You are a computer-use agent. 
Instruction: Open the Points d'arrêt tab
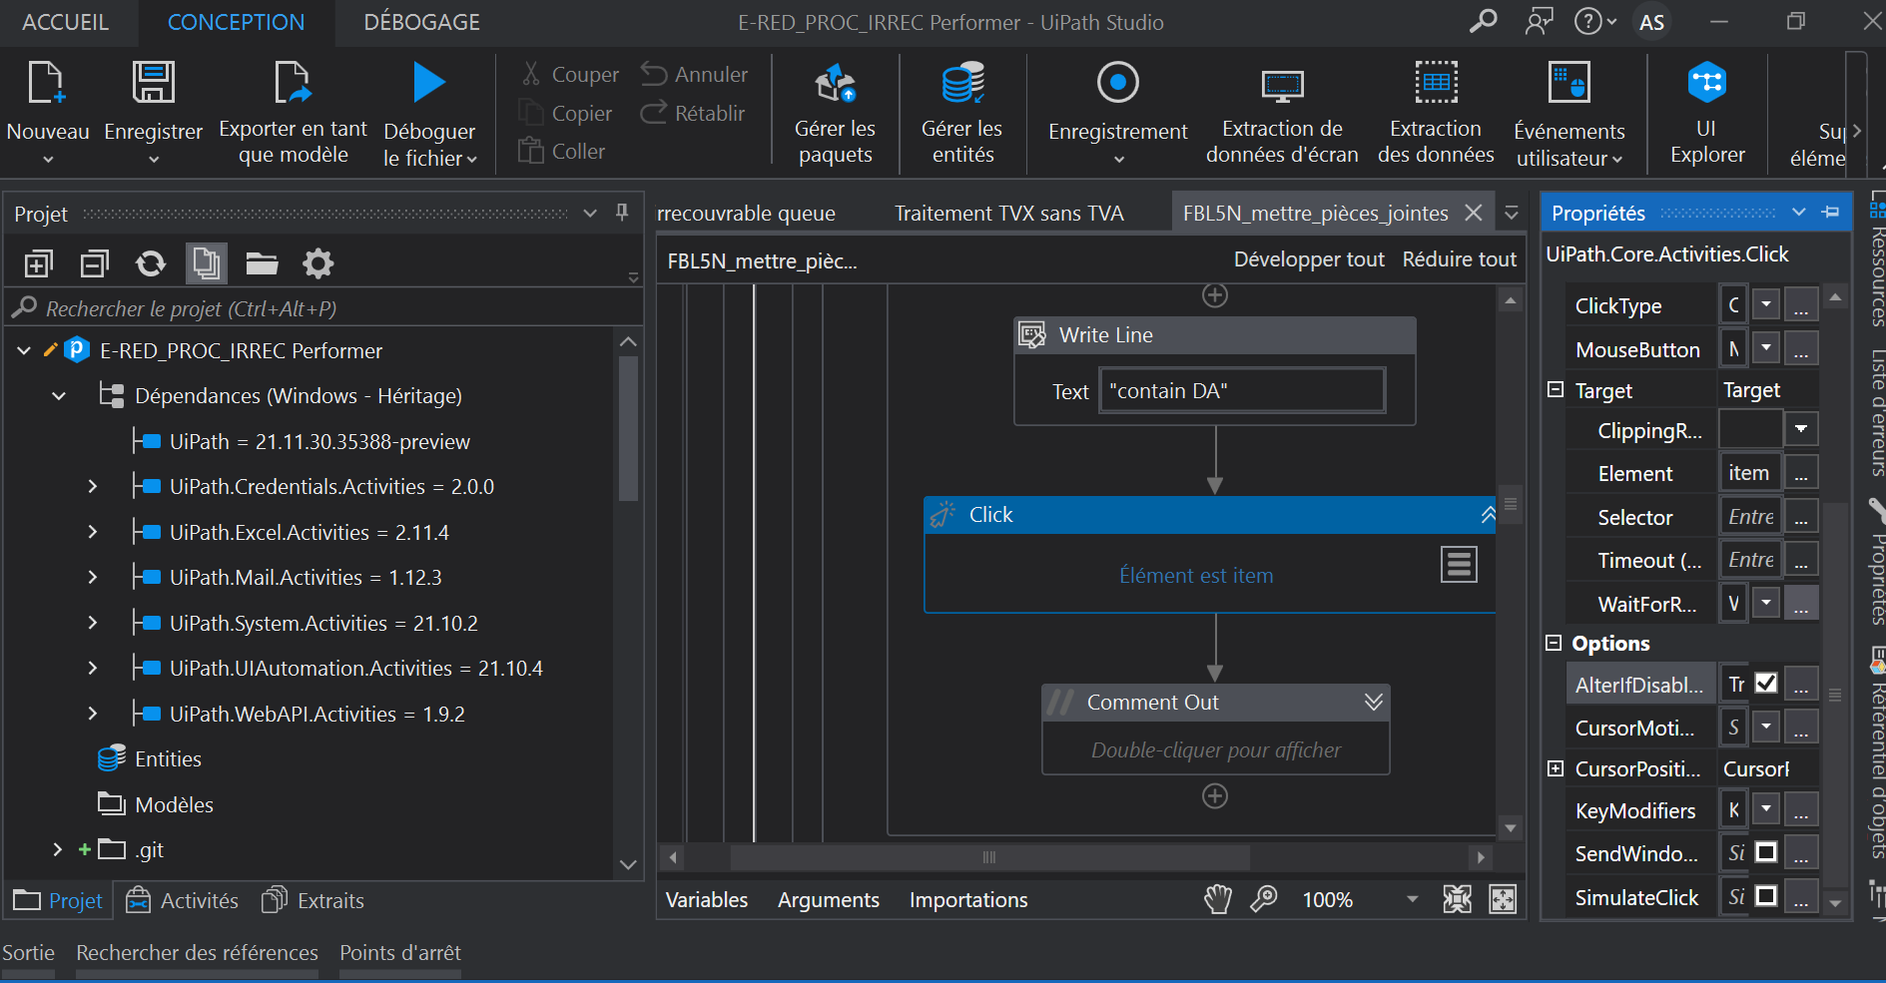point(400,953)
